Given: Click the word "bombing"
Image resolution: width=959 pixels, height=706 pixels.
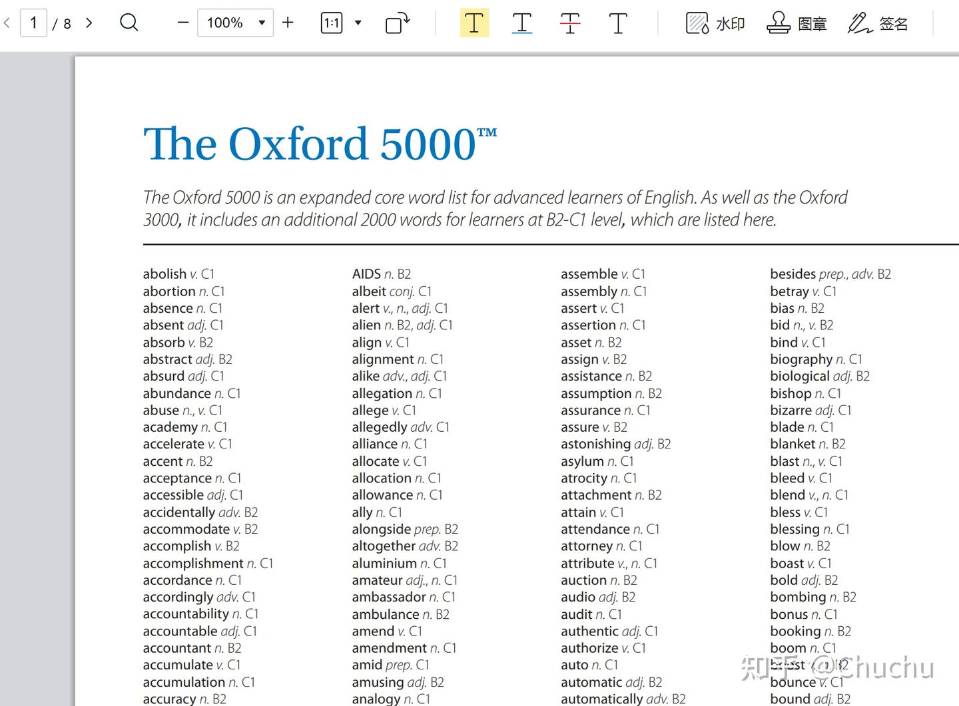Looking at the screenshot, I should (x=798, y=598).
